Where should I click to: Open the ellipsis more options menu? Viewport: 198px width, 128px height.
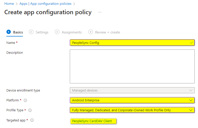[x=100, y=12]
